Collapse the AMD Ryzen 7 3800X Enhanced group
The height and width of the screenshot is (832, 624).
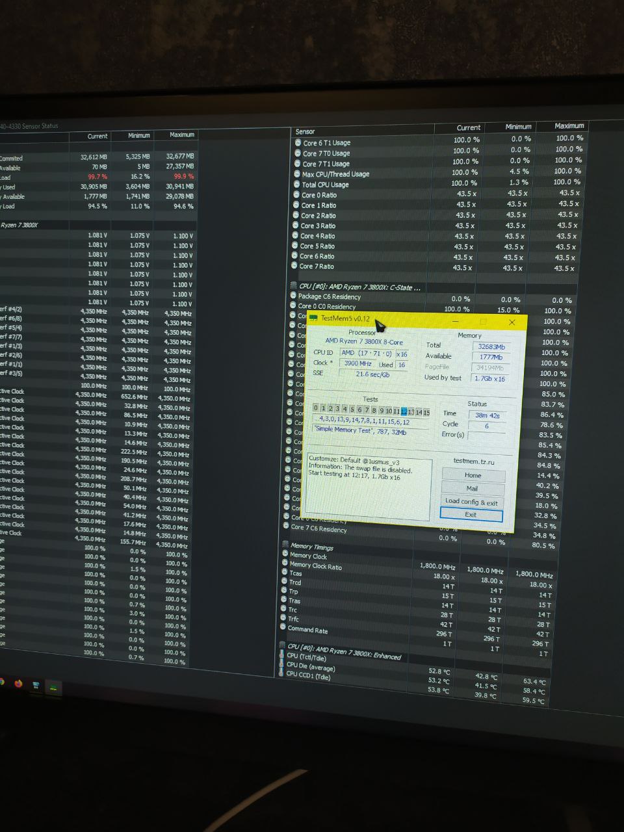click(x=344, y=651)
